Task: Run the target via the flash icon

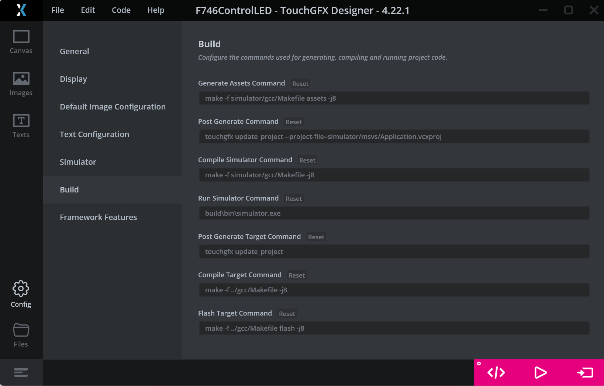Action: [x=584, y=372]
